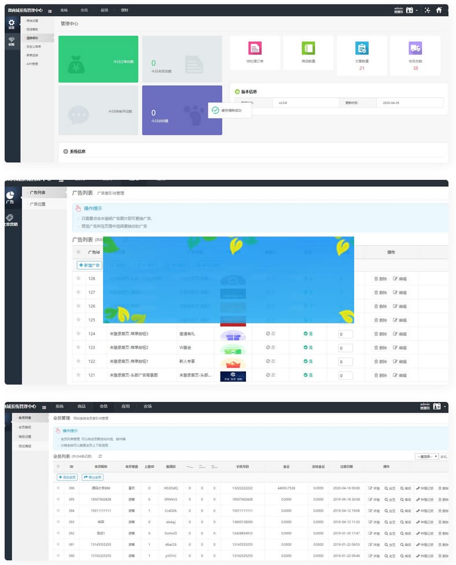
Task: Open the --请选择-- dropdown in member list
Action: (426, 456)
